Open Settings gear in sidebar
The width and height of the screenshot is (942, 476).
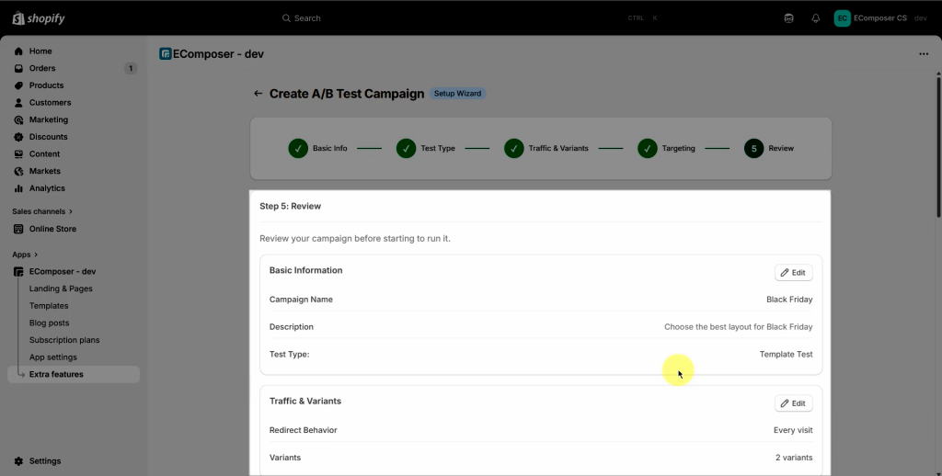tap(18, 461)
